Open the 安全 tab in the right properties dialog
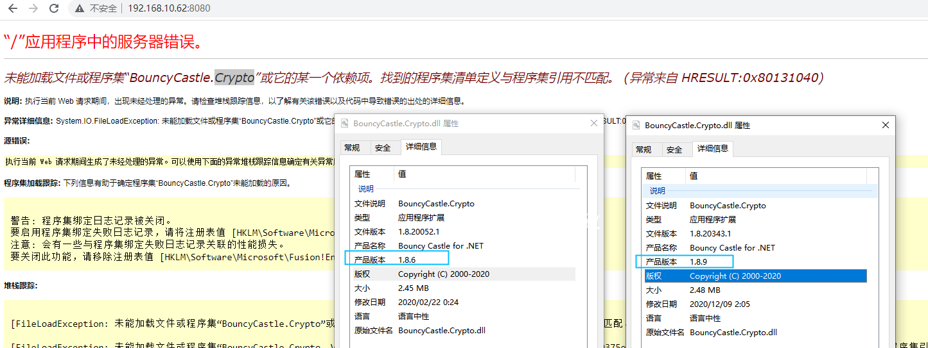Screen dimensions: 928x348 pos(674,150)
